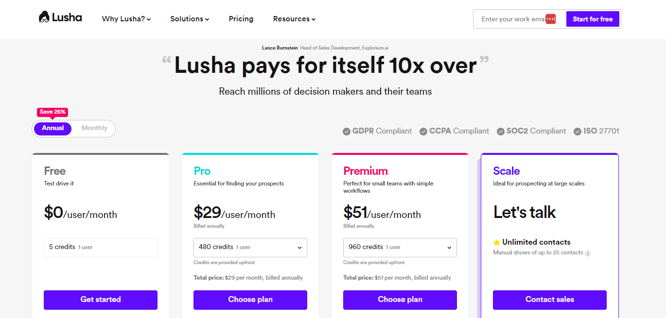Click Get started on the Free plan

[100, 300]
